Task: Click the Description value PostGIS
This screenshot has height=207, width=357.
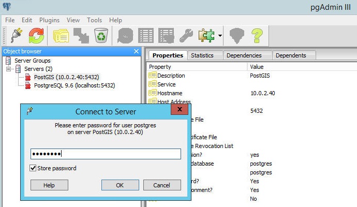Action: [x=260, y=76]
